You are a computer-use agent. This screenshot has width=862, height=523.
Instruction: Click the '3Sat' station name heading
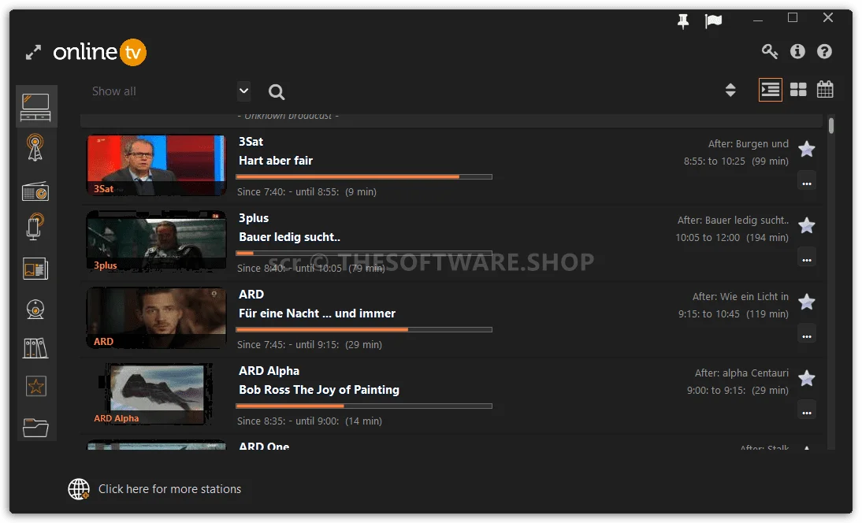pyautogui.click(x=251, y=142)
